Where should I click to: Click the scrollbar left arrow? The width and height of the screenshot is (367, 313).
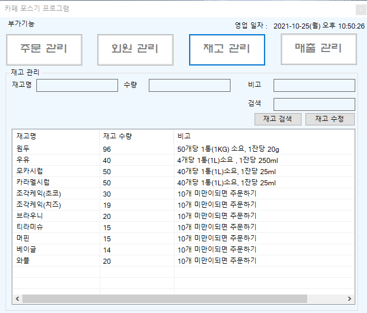pos(17,298)
